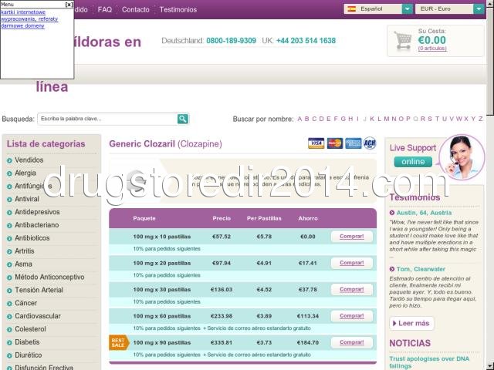Select the Colesterol category
The image size is (494, 370).
pos(30,329)
